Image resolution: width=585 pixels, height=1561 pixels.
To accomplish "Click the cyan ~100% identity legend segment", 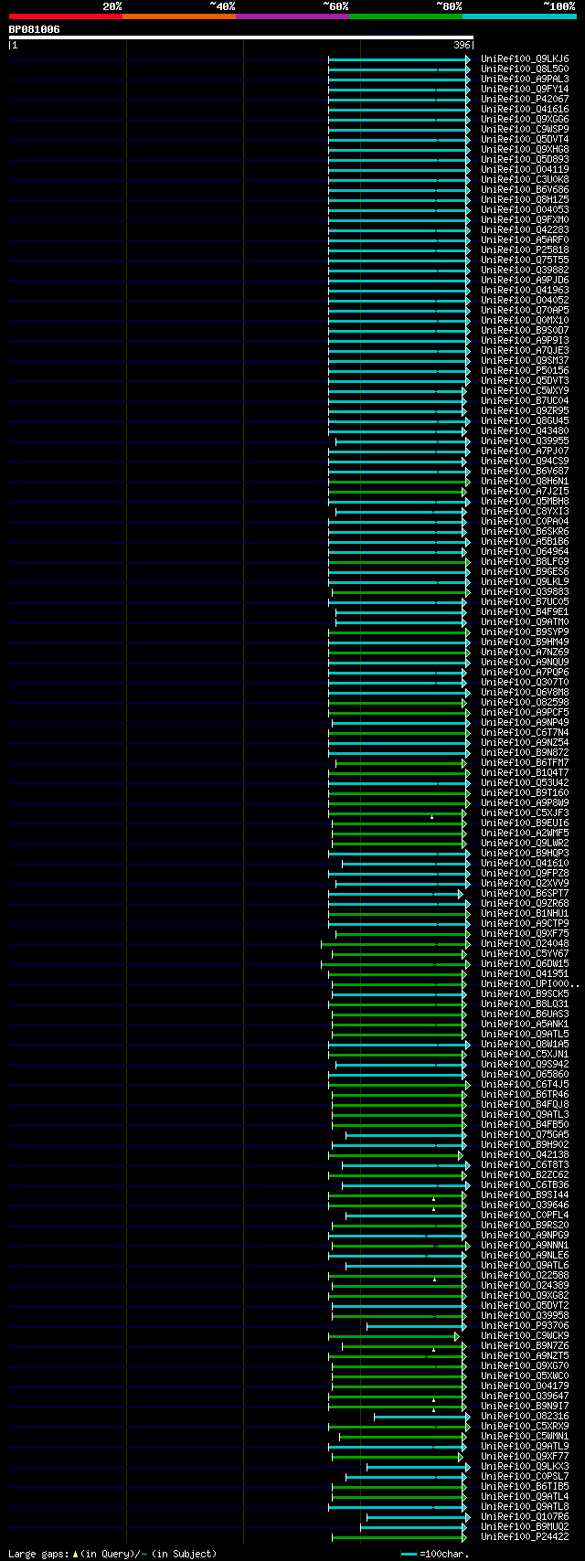I will (x=519, y=16).
